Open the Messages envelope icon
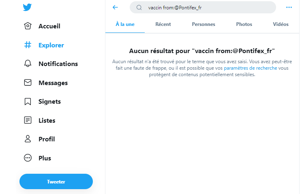 [28, 83]
